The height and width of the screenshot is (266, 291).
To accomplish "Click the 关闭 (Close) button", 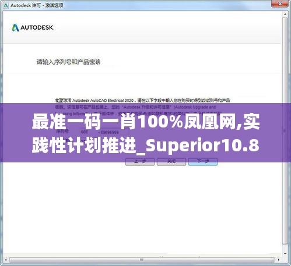I will click(171, 162).
